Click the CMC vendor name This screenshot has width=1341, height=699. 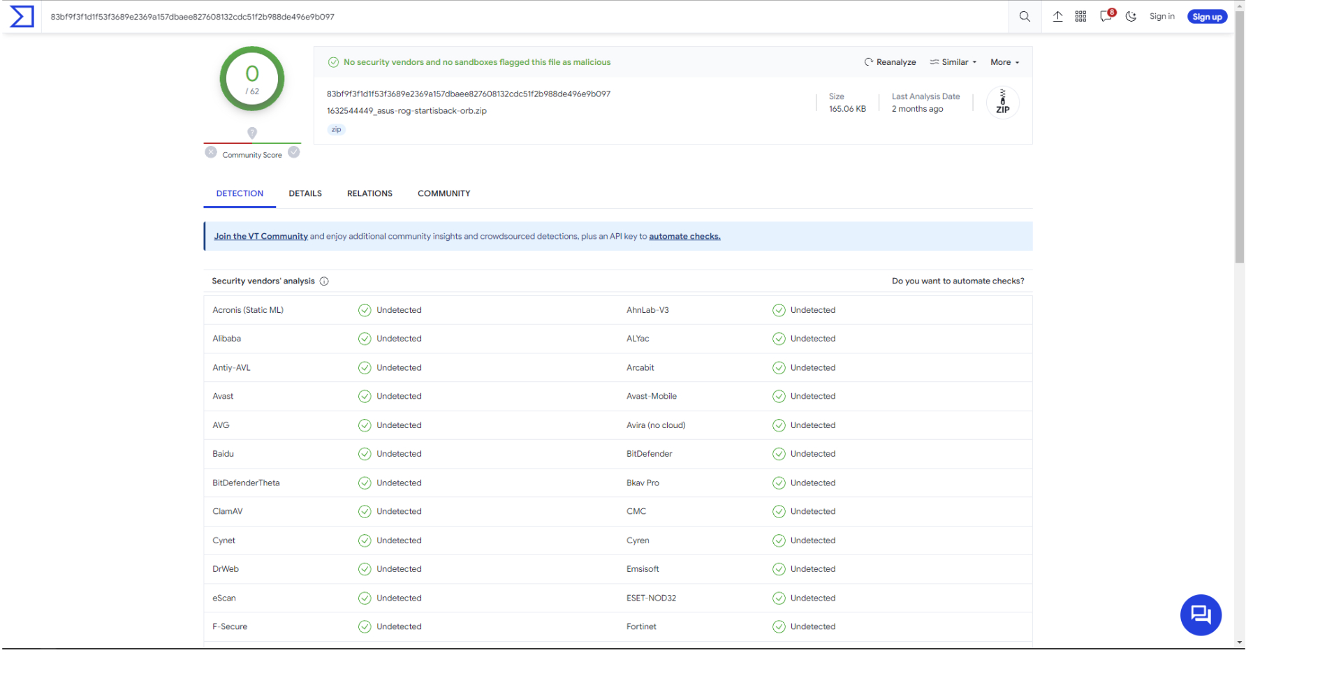636,512
